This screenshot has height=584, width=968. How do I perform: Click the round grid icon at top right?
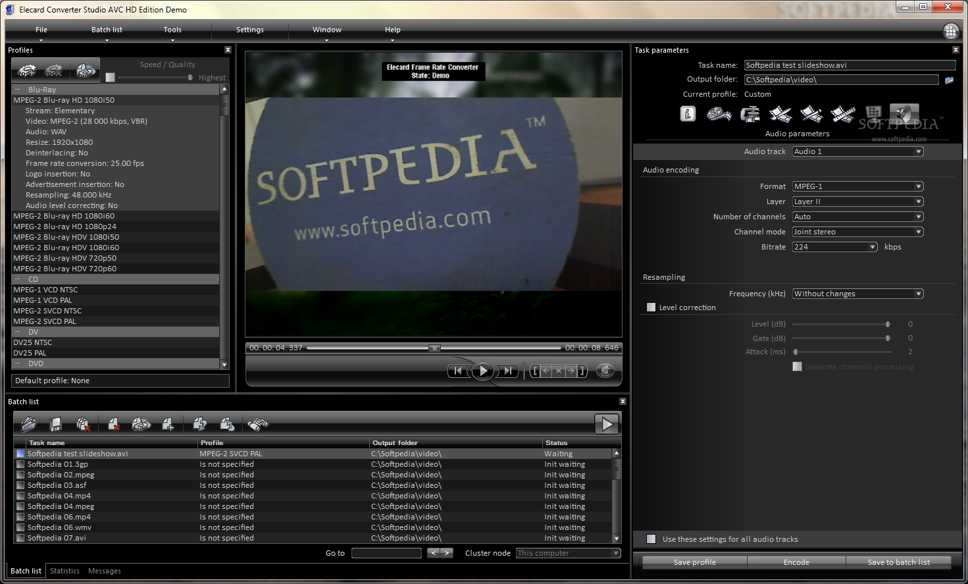(x=951, y=31)
